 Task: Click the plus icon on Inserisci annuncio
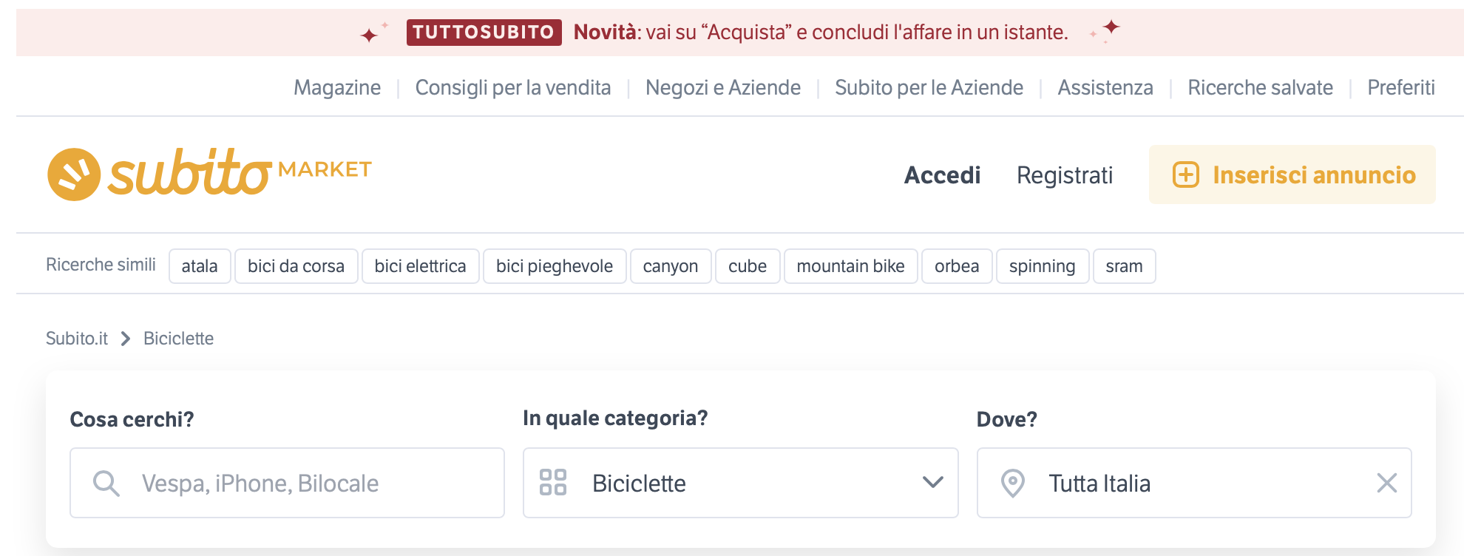point(1186,175)
